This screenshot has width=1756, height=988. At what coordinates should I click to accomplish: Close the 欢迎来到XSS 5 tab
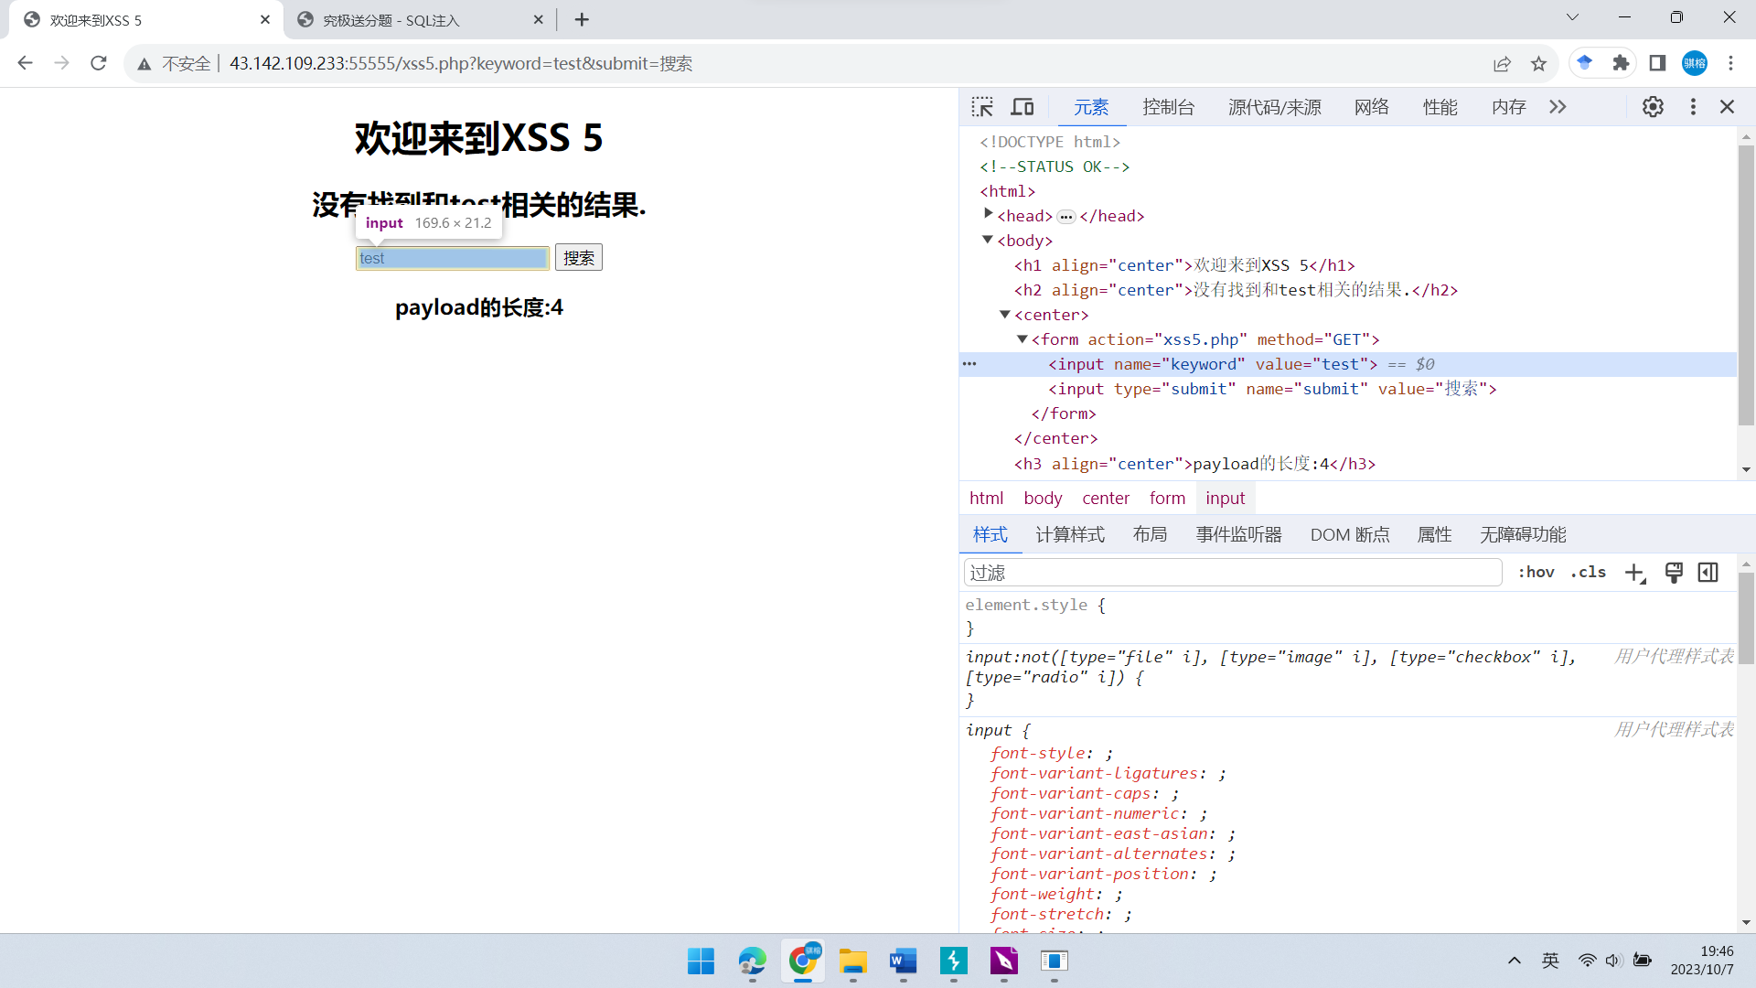point(265,19)
